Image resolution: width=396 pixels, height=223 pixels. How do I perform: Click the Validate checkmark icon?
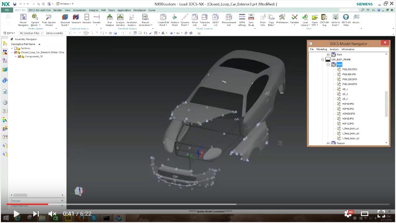[294, 18]
